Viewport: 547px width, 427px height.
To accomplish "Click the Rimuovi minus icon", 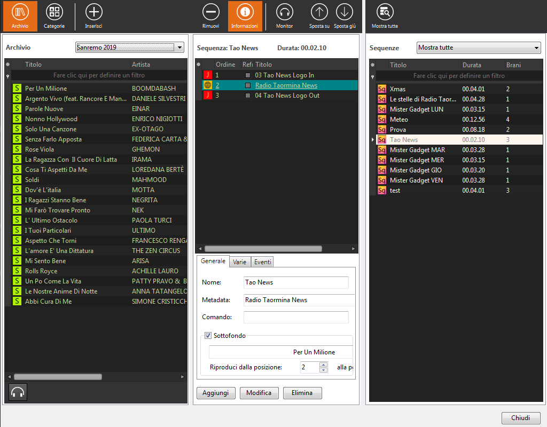I will coord(210,13).
